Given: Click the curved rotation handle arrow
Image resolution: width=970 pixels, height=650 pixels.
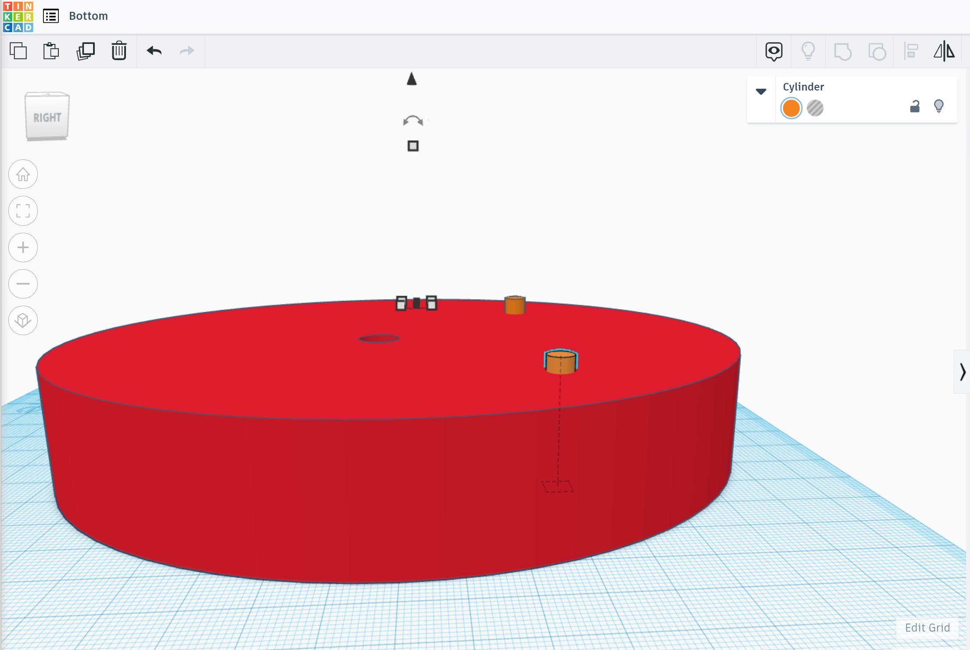Looking at the screenshot, I should pos(413,121).
